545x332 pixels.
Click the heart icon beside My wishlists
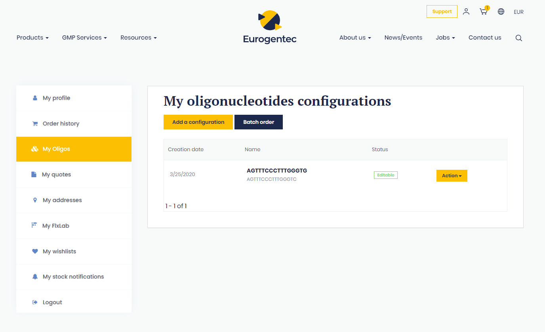(35, 251)
